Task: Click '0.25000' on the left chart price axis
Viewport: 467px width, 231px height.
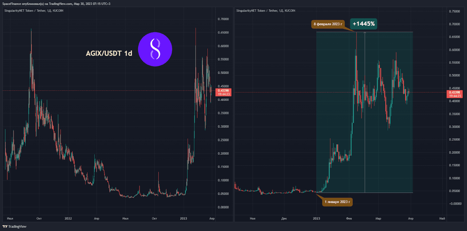Action: coord(223,140)
